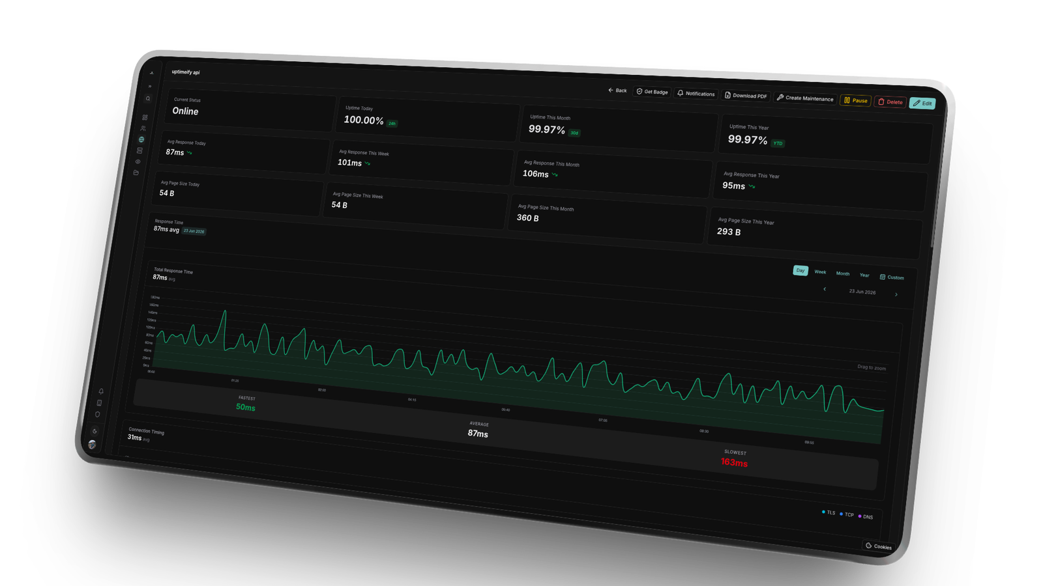This screenshot has height=586, width=1043.
Task: Delete the monitor
Action: (x=890, y=102)
